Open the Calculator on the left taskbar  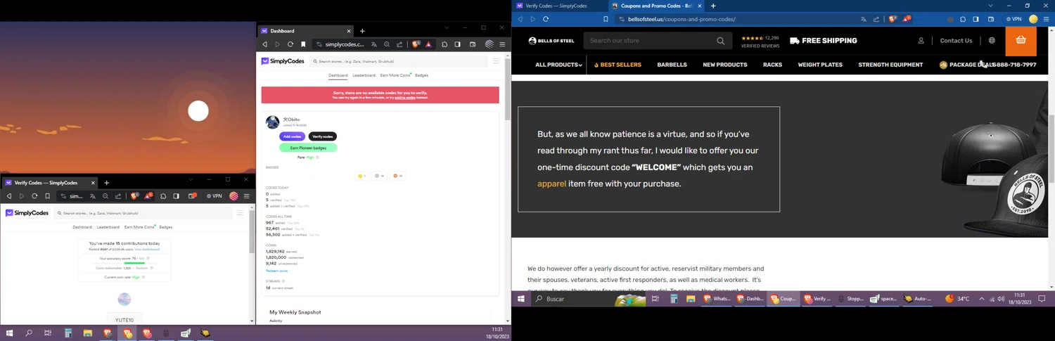[x=68, y=333]
